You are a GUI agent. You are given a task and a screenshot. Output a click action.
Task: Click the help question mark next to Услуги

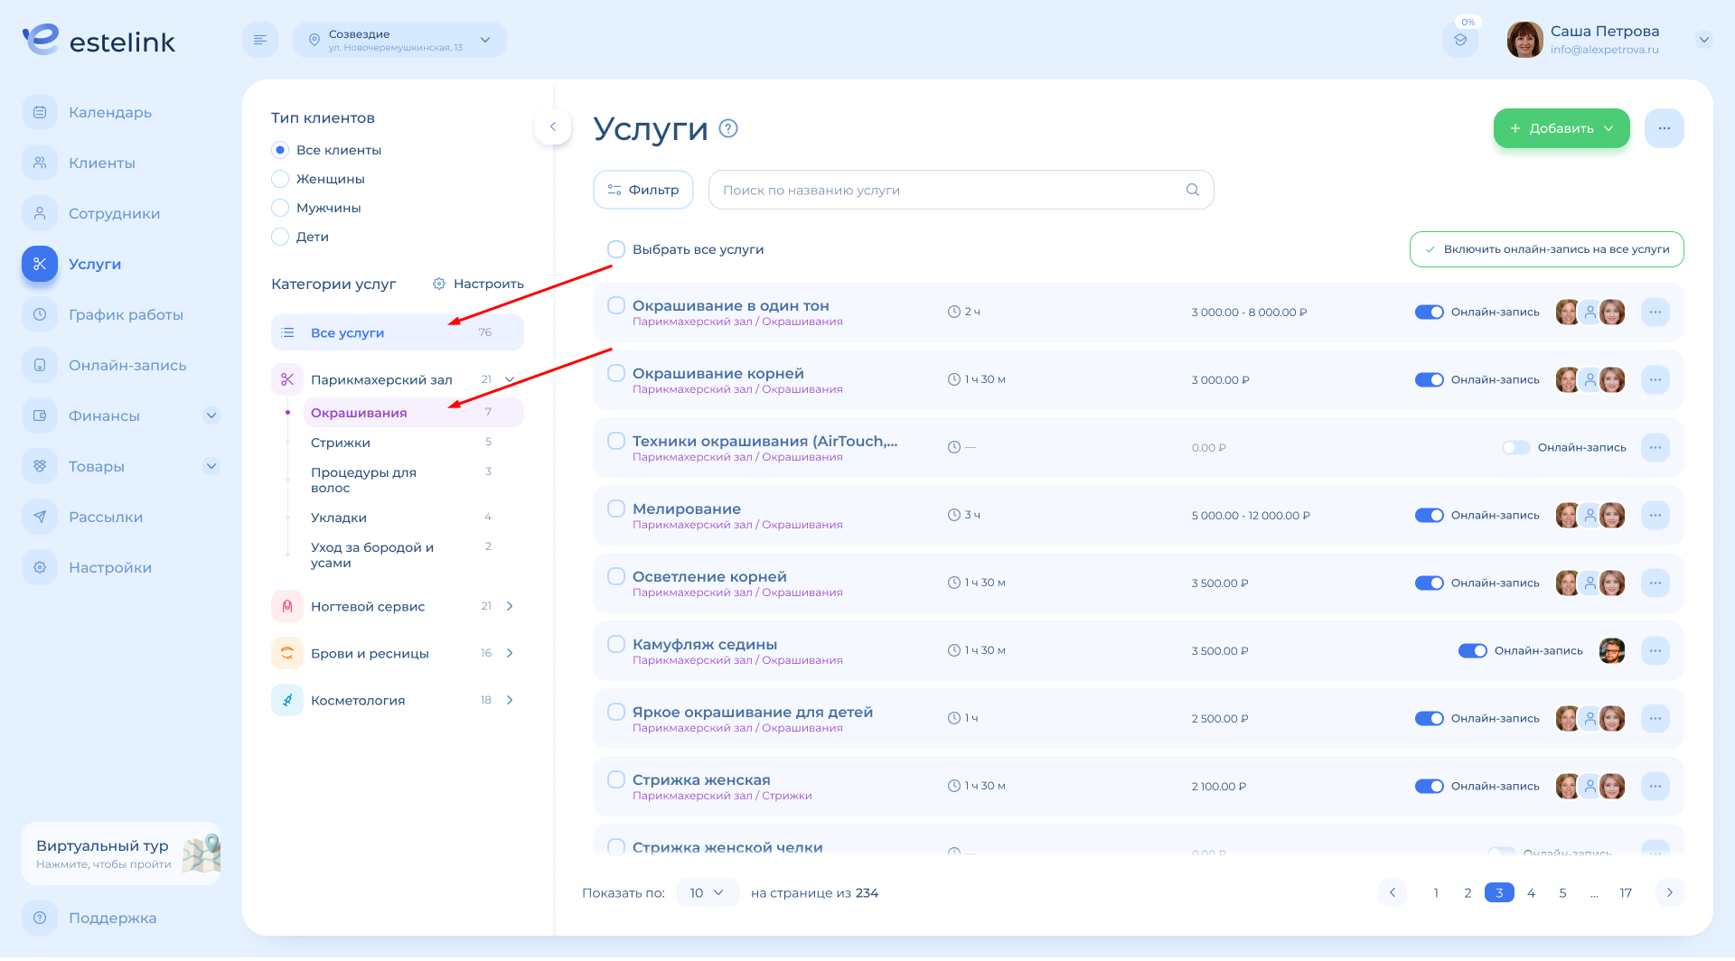pos(728,128)
